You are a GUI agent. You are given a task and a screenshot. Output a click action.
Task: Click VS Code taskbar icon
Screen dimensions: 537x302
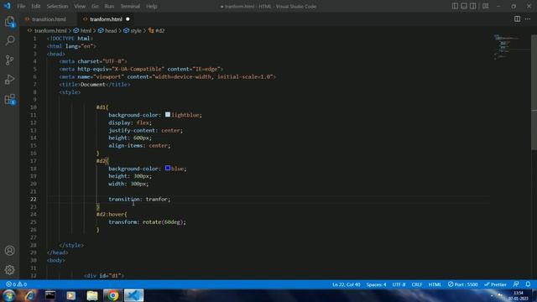[x=133, y=295]
